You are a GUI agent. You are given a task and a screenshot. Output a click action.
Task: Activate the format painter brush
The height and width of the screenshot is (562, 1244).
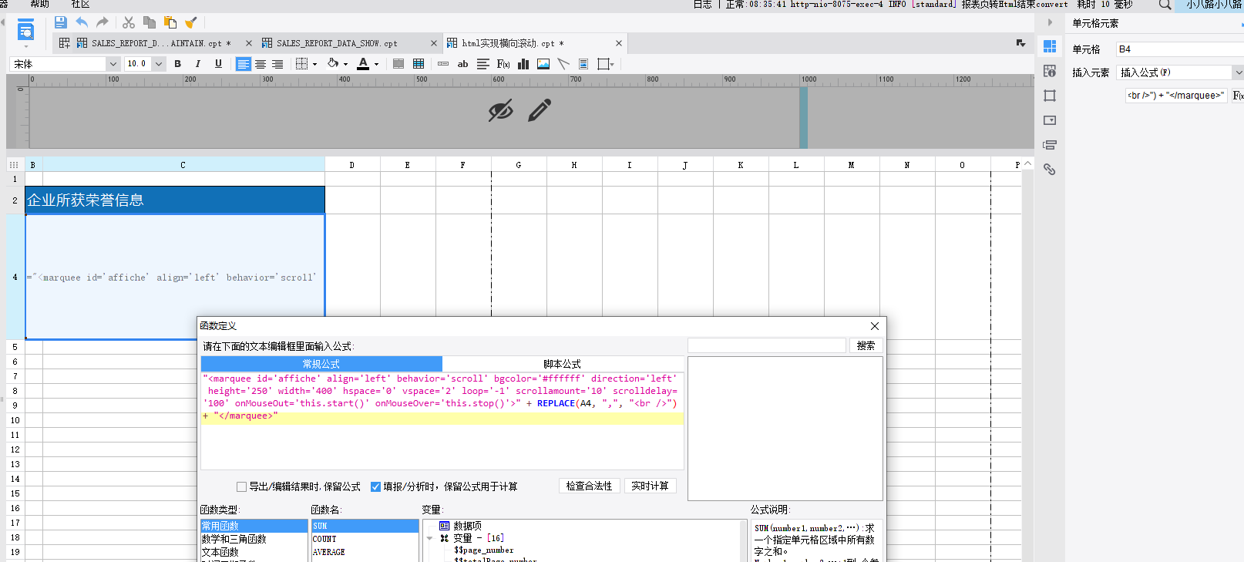click(x=191, y=22)
